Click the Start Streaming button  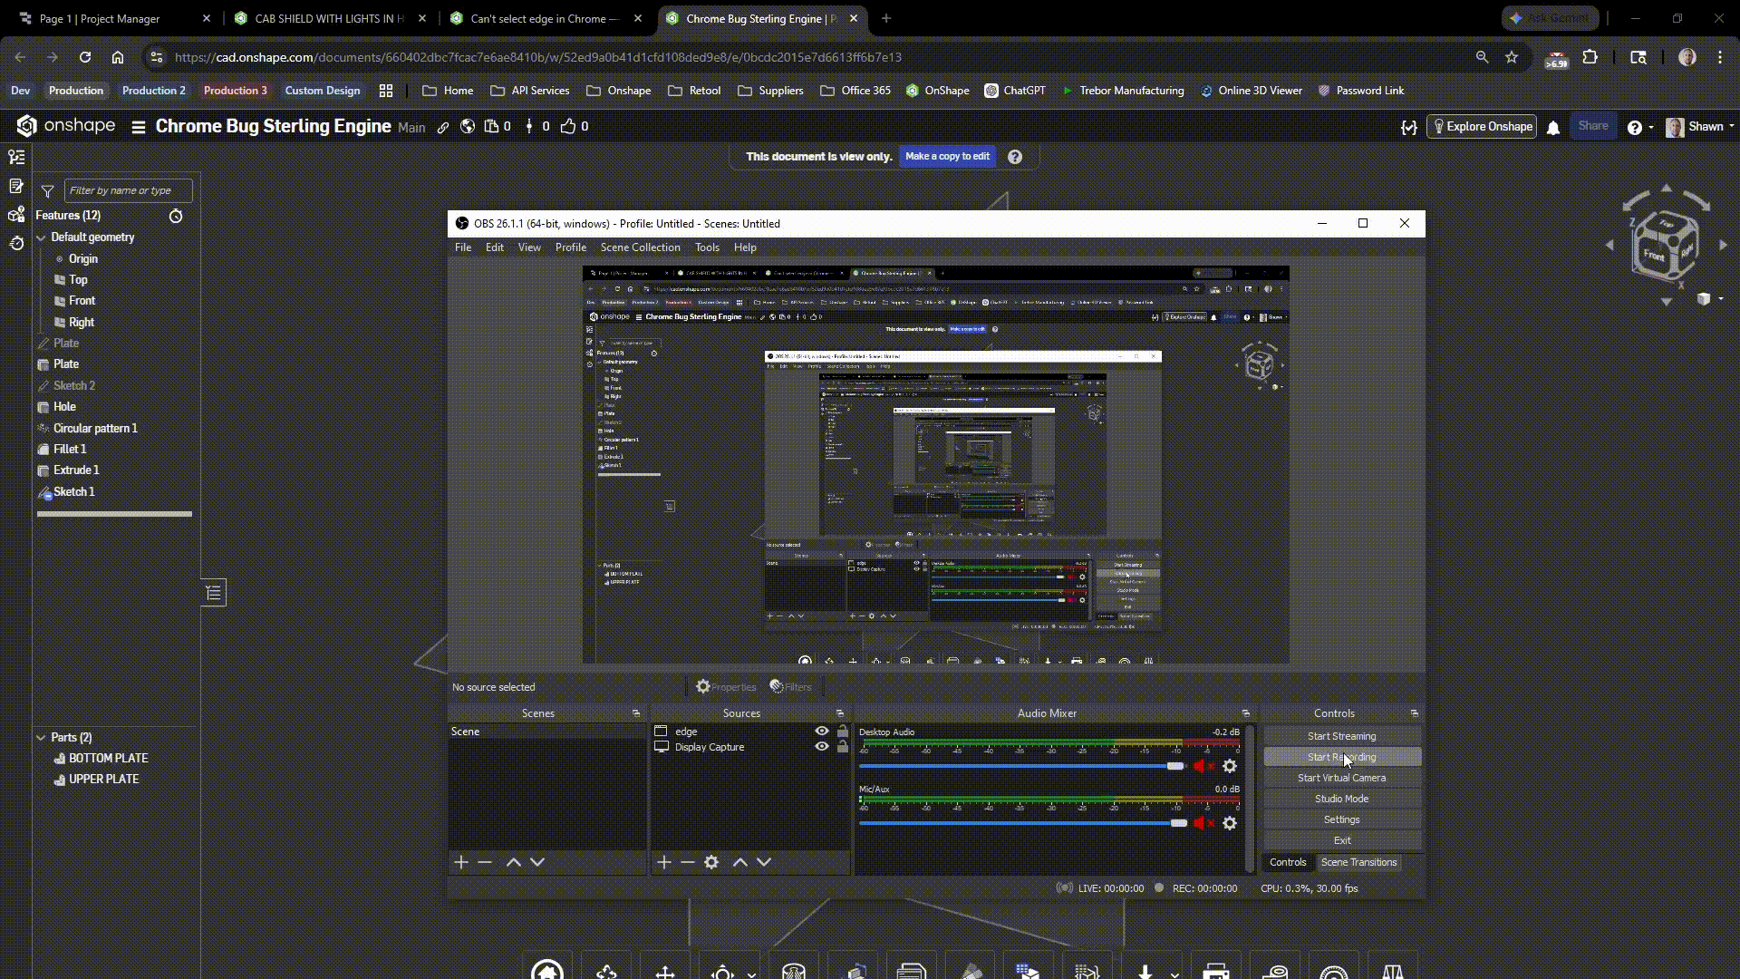click(1341, 736)
